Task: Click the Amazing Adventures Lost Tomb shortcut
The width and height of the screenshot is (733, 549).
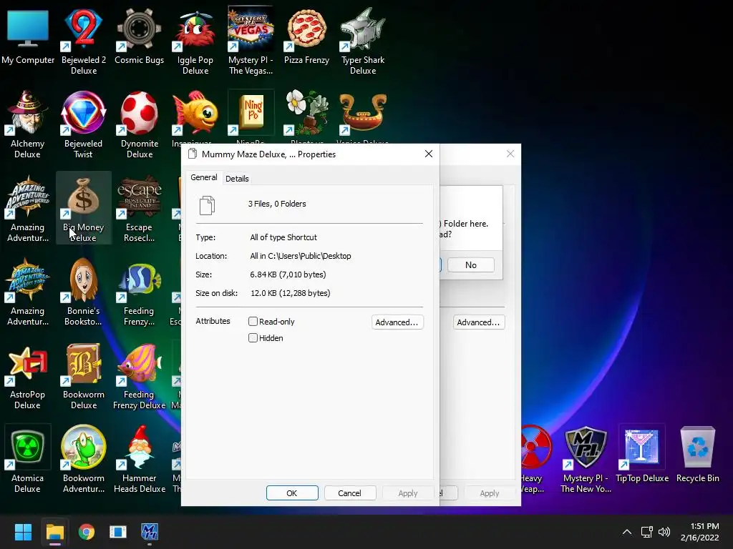Action: point(28,292)
